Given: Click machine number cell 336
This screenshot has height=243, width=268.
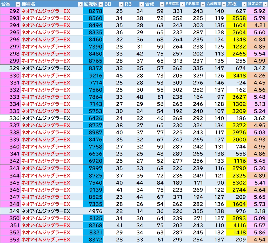Looking at the screenshot, I should point(10,118).
